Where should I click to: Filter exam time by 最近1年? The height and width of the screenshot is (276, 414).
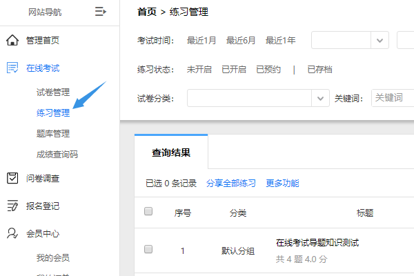(x=280, y=41)
